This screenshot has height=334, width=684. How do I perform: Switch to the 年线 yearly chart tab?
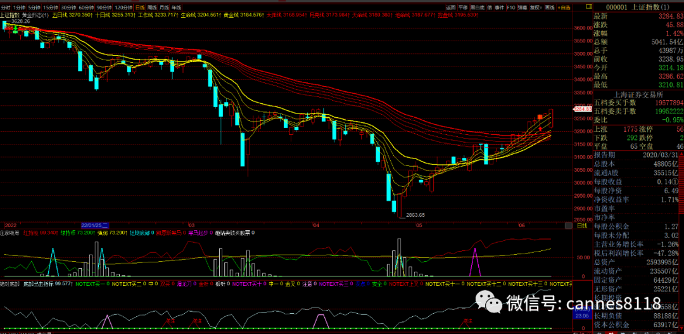pos(176,8)
